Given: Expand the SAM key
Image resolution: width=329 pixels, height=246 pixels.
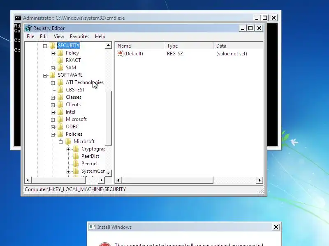Looking at the screenshot, I should point(53,68).
